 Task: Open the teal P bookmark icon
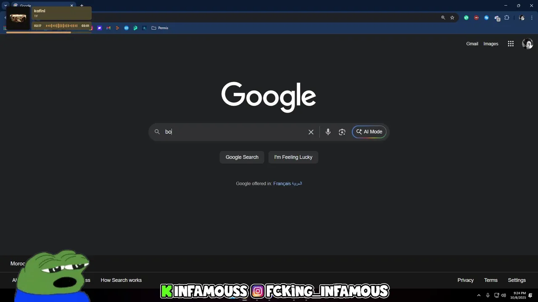tap(135, 28)
